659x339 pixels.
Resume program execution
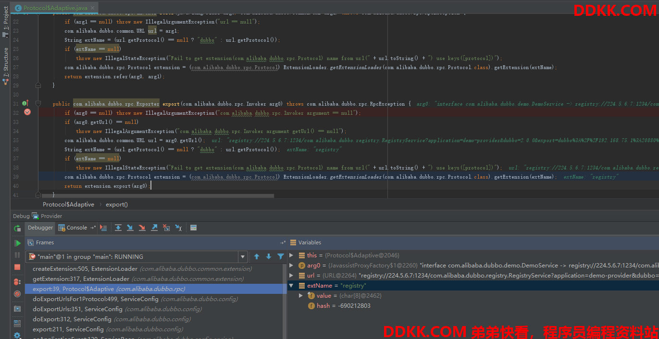coord(17,243)
